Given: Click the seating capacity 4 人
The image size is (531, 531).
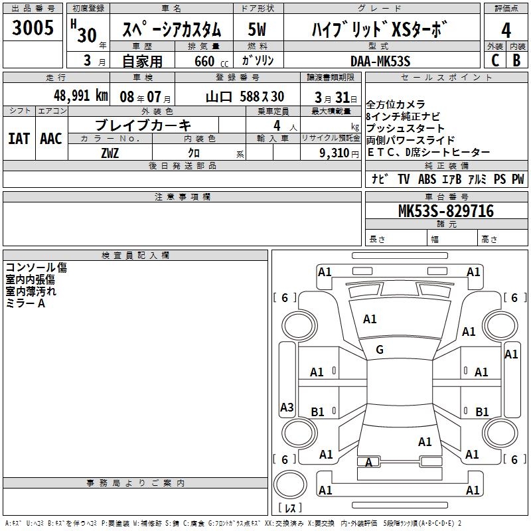Looking at the screenshot, I should point(285,126).
